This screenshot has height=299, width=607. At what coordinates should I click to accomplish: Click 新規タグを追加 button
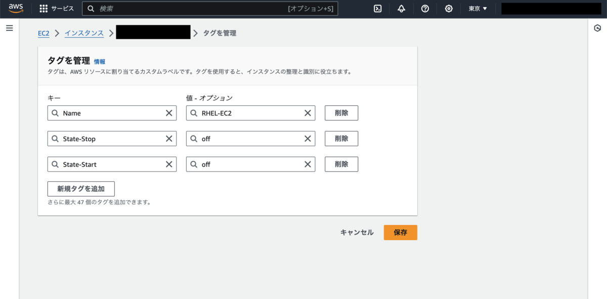click(81, 189)
